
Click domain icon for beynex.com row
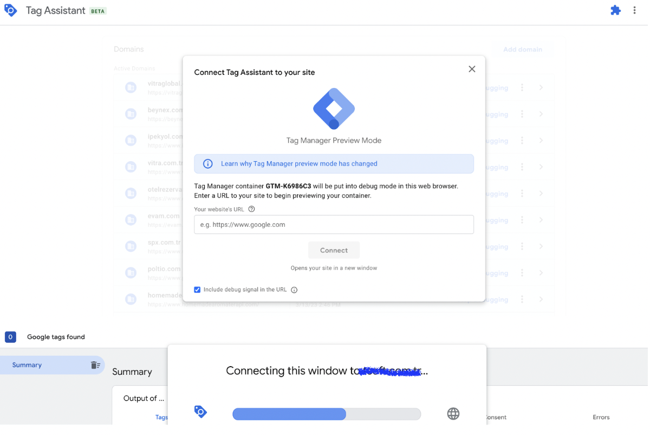point(131,114)
